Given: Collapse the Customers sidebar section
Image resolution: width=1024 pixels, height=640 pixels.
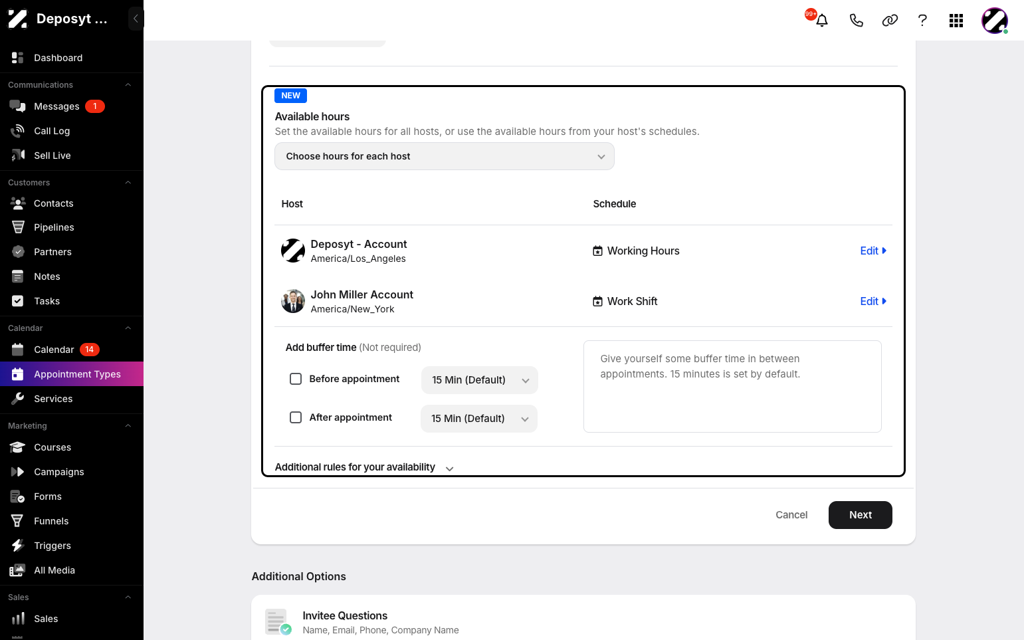Looking at the screenshot, I should click(128, 183).
